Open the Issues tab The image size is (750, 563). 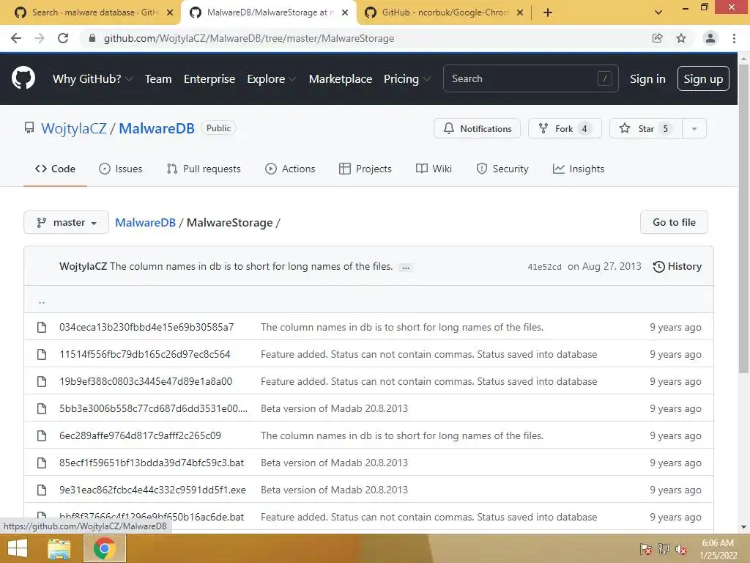(x=121, y=169)
